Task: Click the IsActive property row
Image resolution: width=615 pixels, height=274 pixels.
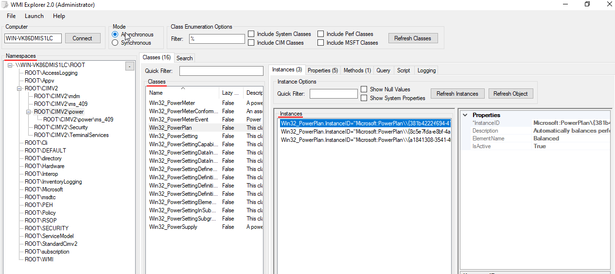Action: point(536,146)
